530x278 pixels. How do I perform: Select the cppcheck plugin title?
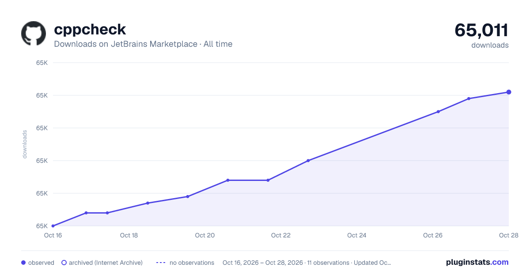coord(90,30)
